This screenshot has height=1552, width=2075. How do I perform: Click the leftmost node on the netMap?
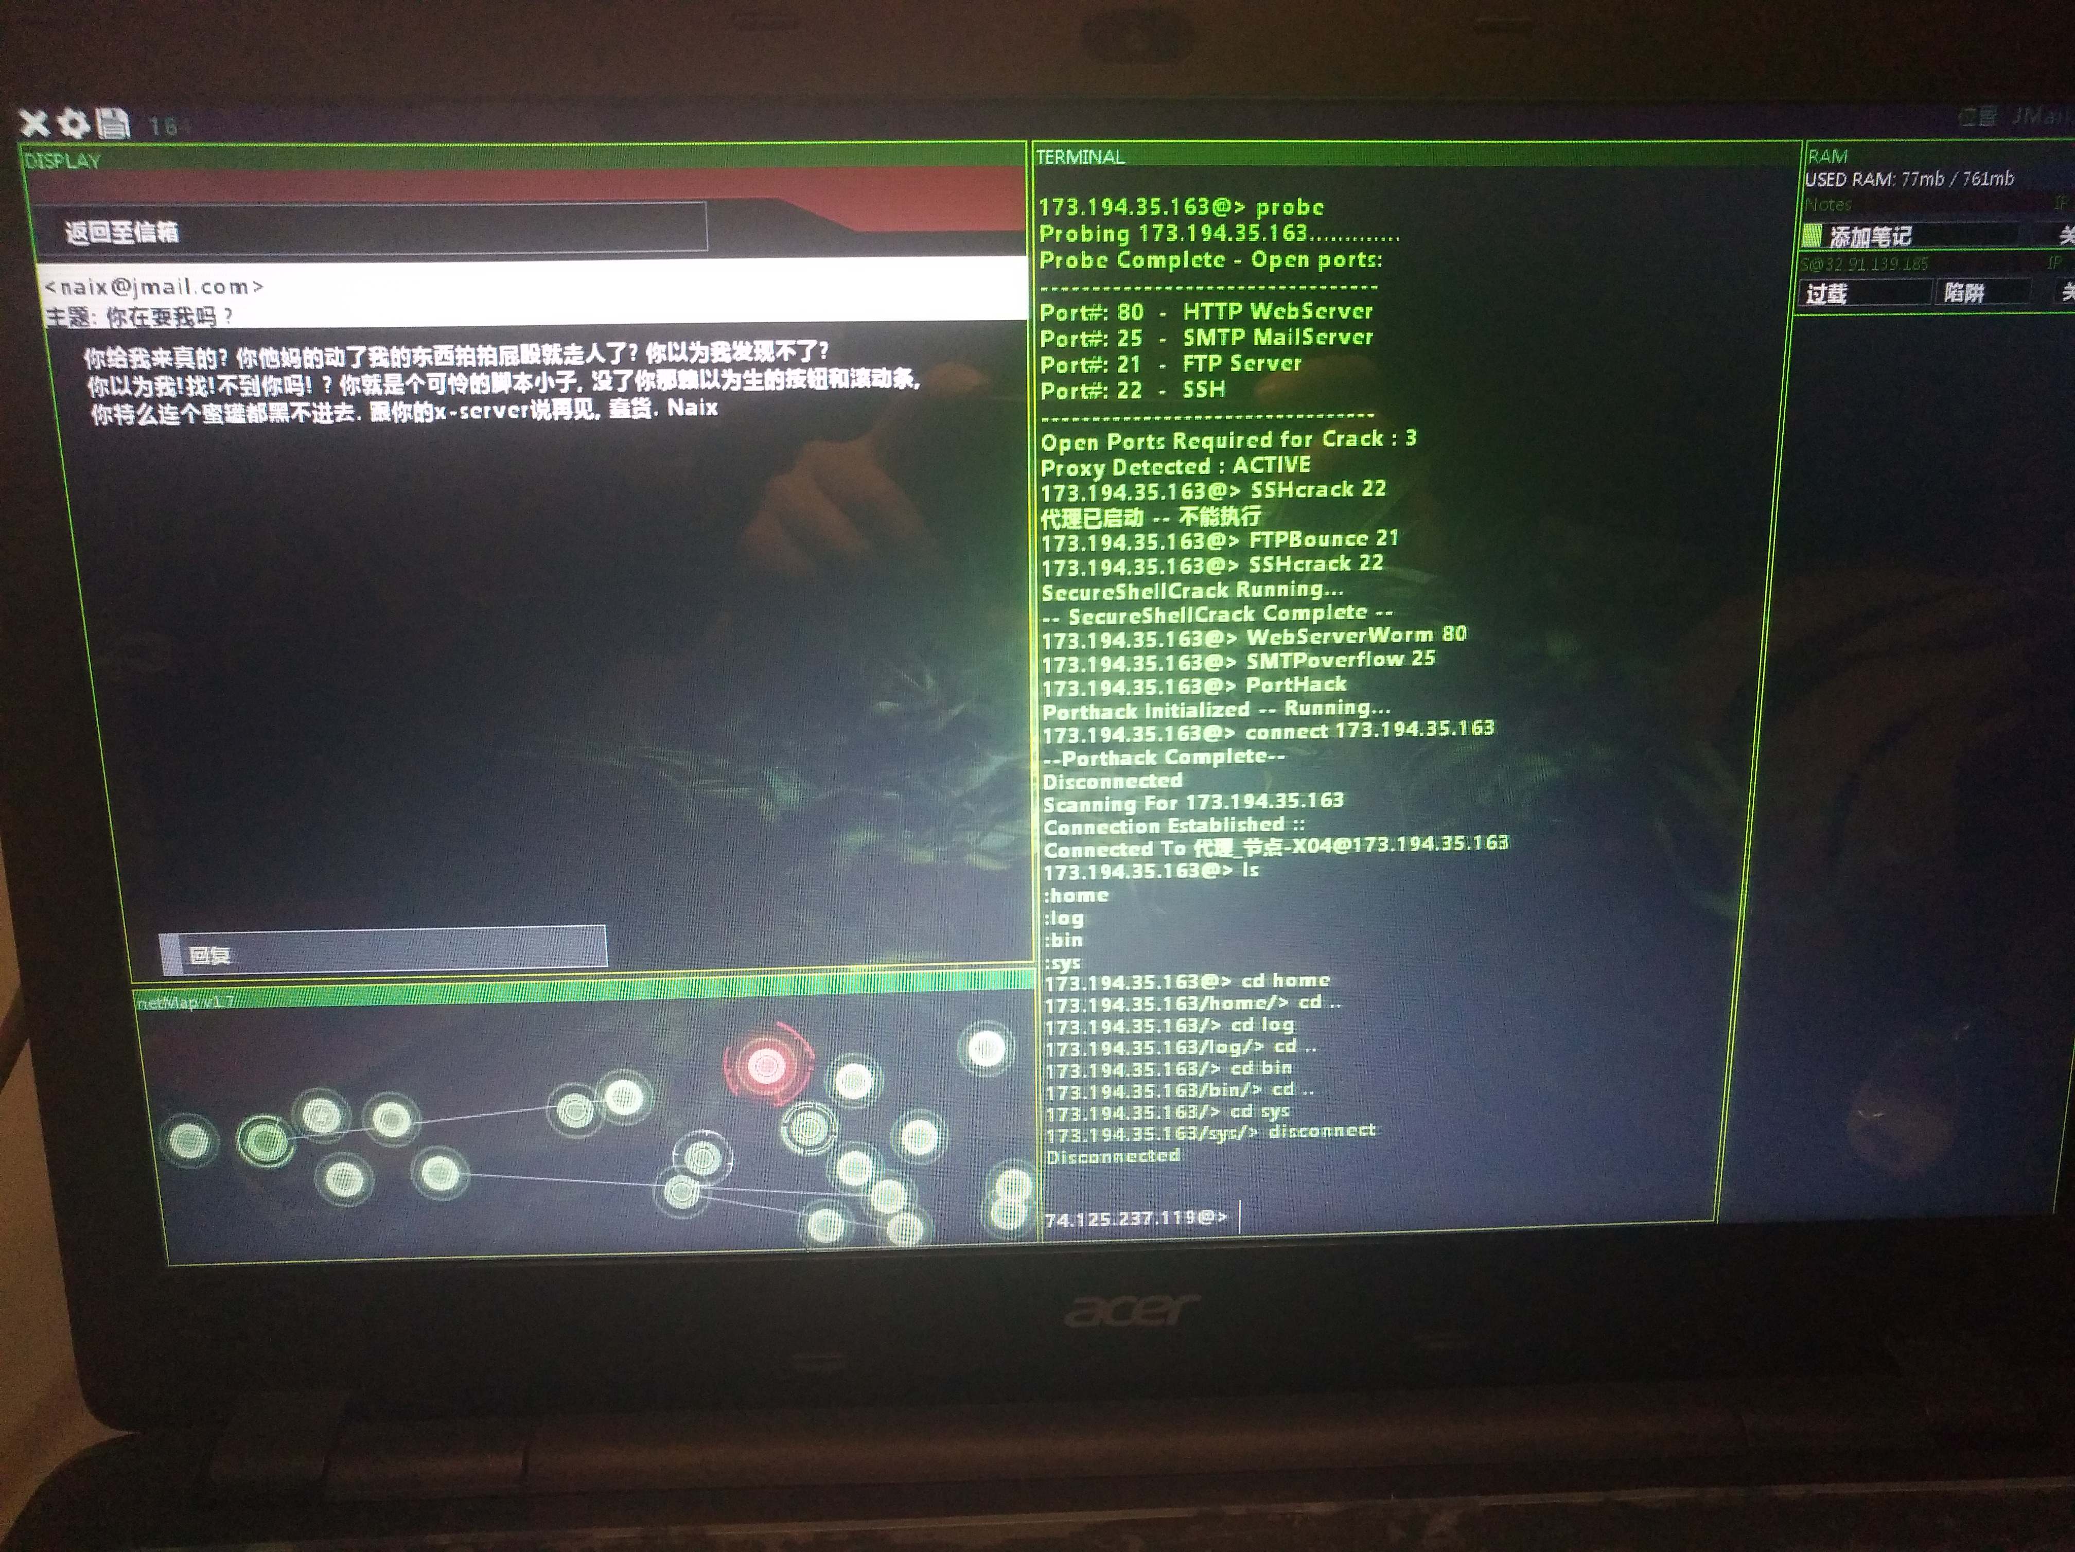pyautogui.click(x=188, y=1140)
